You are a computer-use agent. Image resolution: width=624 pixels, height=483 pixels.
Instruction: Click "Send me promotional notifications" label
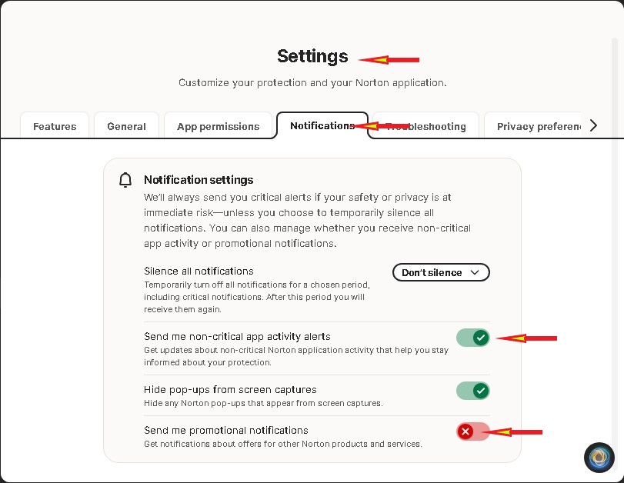(225, 430)
